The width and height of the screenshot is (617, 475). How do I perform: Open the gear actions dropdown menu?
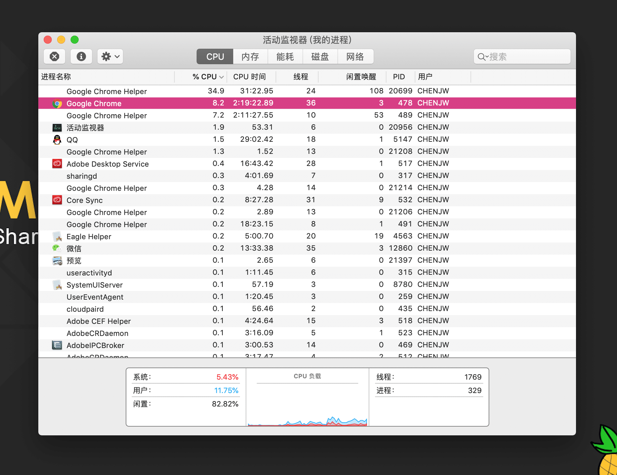(110, 56)
